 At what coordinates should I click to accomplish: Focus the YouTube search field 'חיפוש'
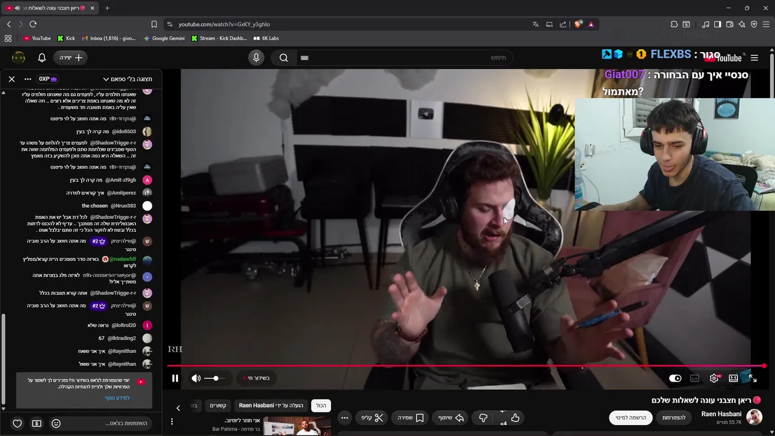tap(406, 58)
